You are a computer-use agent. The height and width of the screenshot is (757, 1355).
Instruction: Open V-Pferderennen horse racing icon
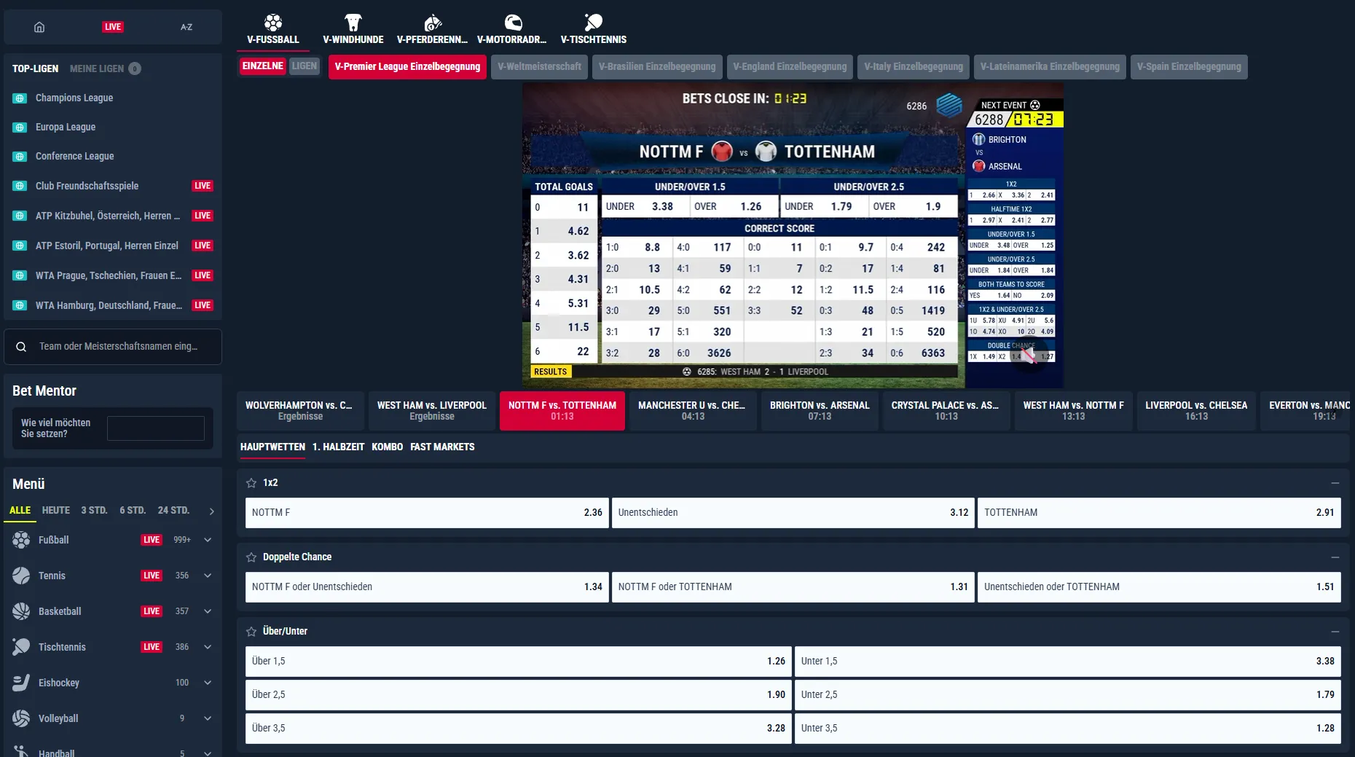(433, 22)
